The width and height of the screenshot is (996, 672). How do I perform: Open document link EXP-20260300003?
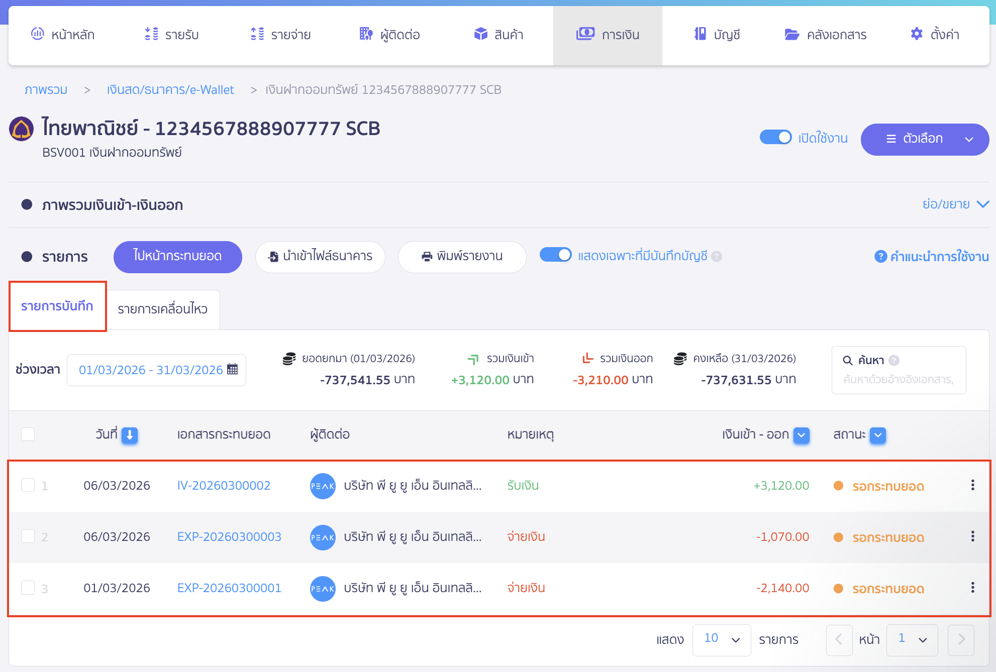(x=229, y=536)
